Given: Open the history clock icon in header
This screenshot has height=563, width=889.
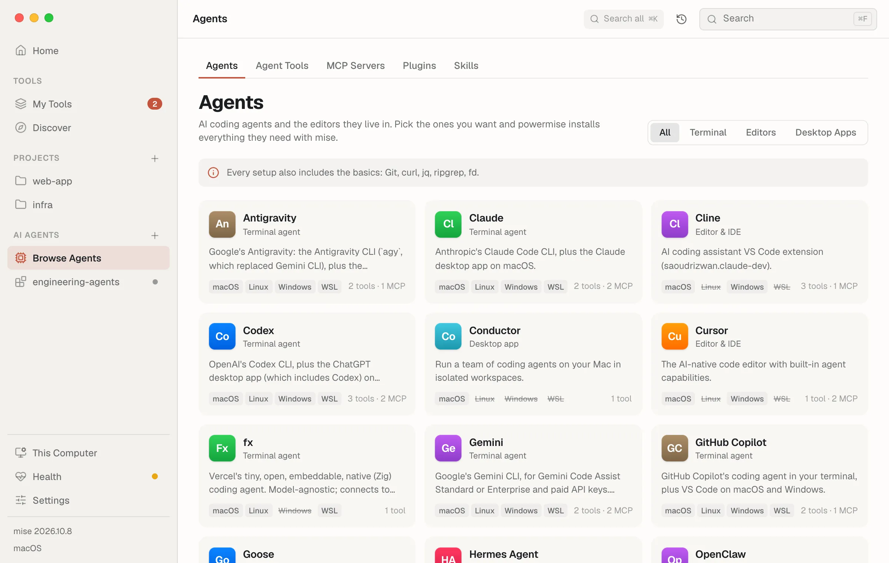Looking at the screenshot, I should click(681, 19).
